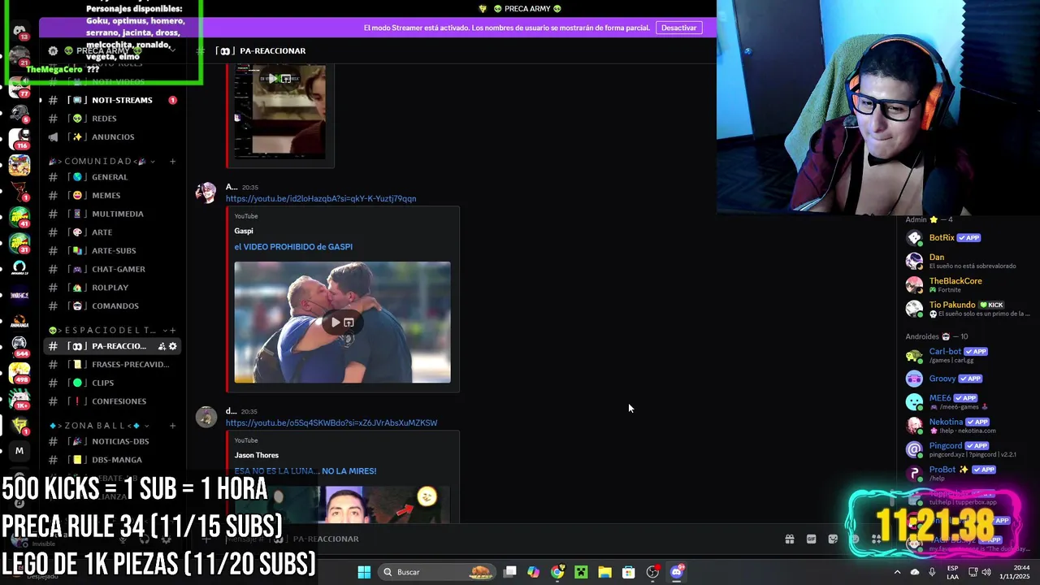Open the NOTI-STREAMS channel
1040x585 pixels.
pyautogui.click(x=112, y=100)
